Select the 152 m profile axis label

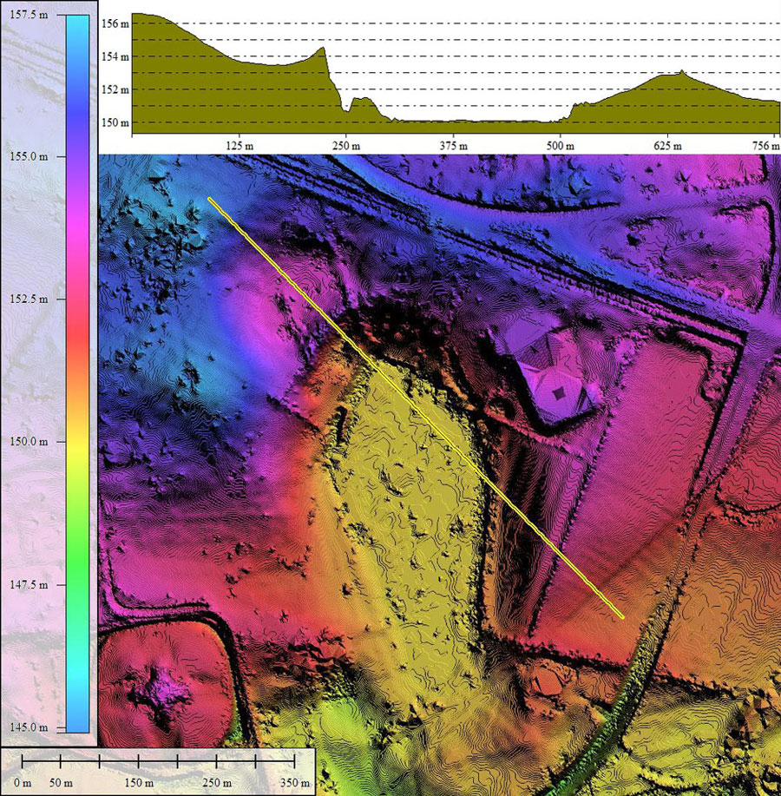pos(115,90)
